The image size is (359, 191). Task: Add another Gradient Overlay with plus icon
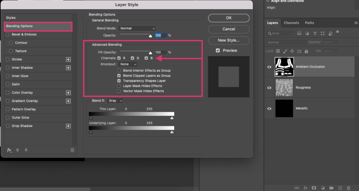68,101
